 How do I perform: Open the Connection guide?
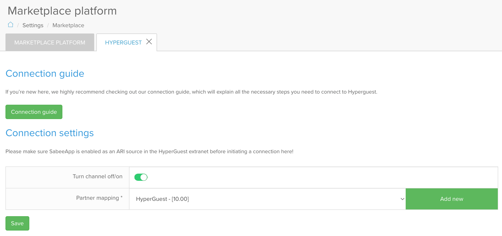pos(34,112)
